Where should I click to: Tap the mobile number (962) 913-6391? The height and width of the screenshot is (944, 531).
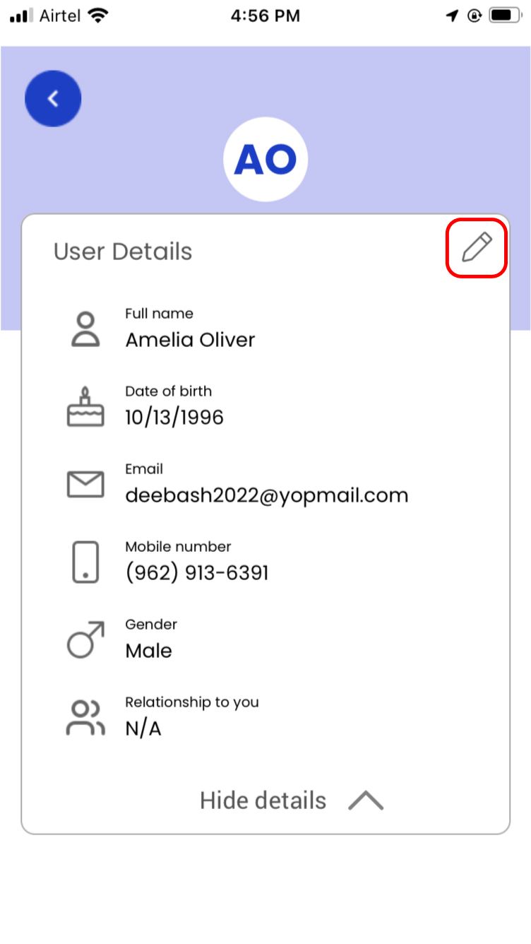(x=197, y=572)
